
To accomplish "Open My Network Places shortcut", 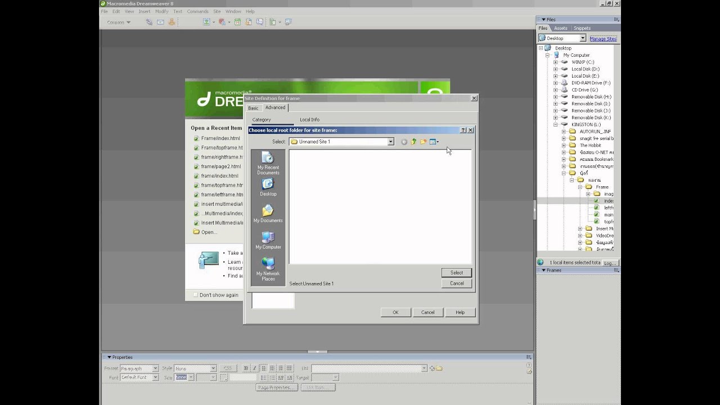I will 268,269.
